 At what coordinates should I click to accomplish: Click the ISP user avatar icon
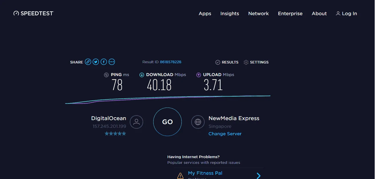point(136,122)
